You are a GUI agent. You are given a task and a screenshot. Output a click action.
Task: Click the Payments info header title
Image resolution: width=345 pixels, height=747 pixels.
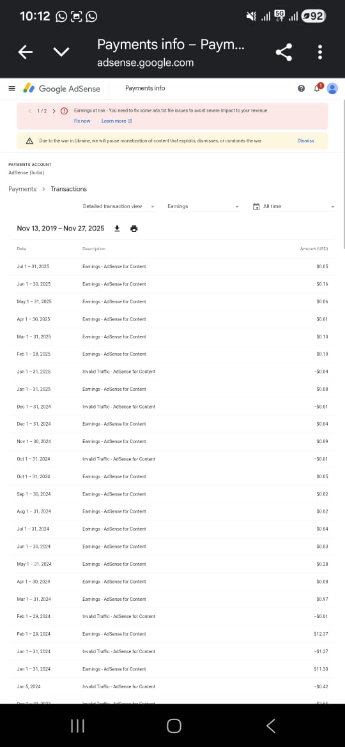tap(145, 88)
